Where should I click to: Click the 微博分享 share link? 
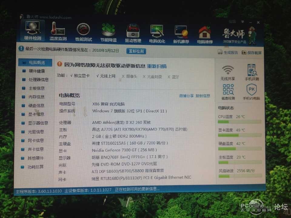(x=186, y=96)
